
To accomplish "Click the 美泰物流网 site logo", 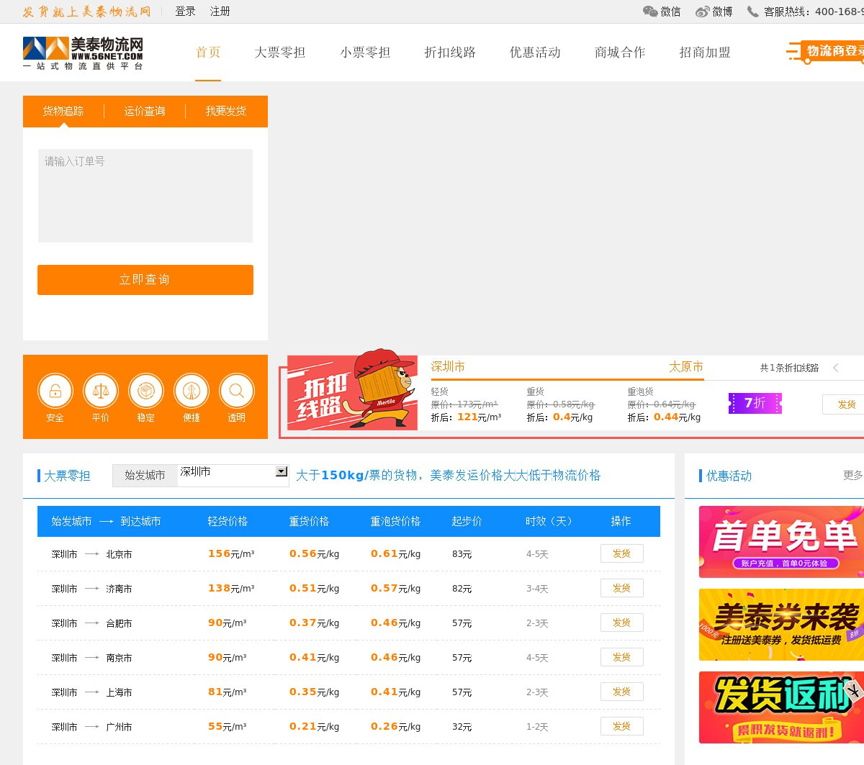I will [x=83, y=53].
